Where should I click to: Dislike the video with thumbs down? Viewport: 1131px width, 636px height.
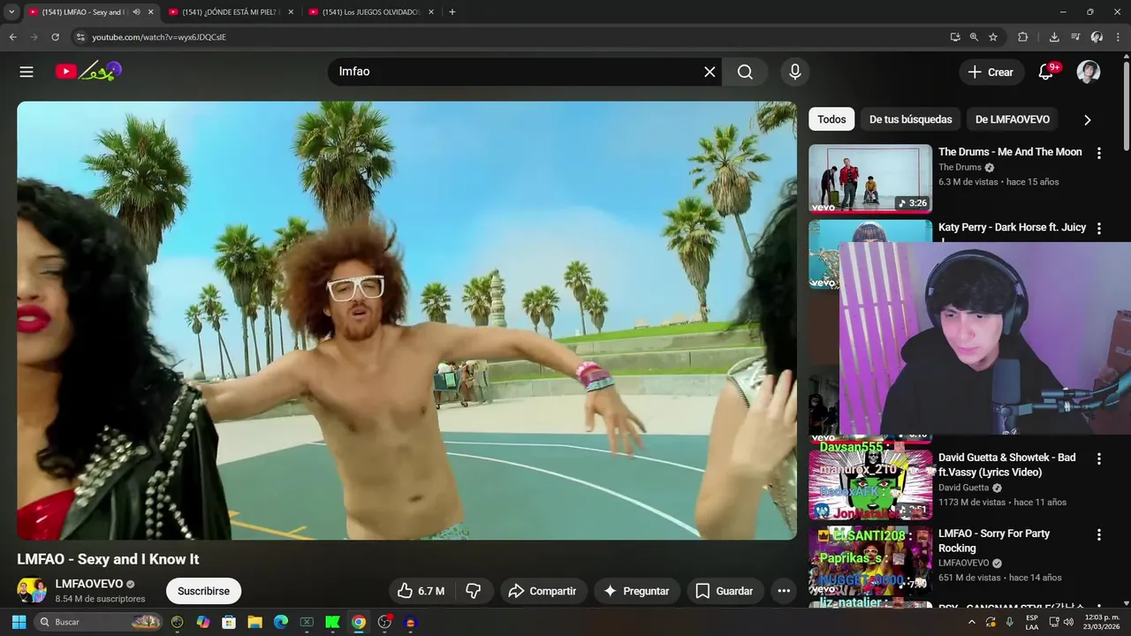474,591
